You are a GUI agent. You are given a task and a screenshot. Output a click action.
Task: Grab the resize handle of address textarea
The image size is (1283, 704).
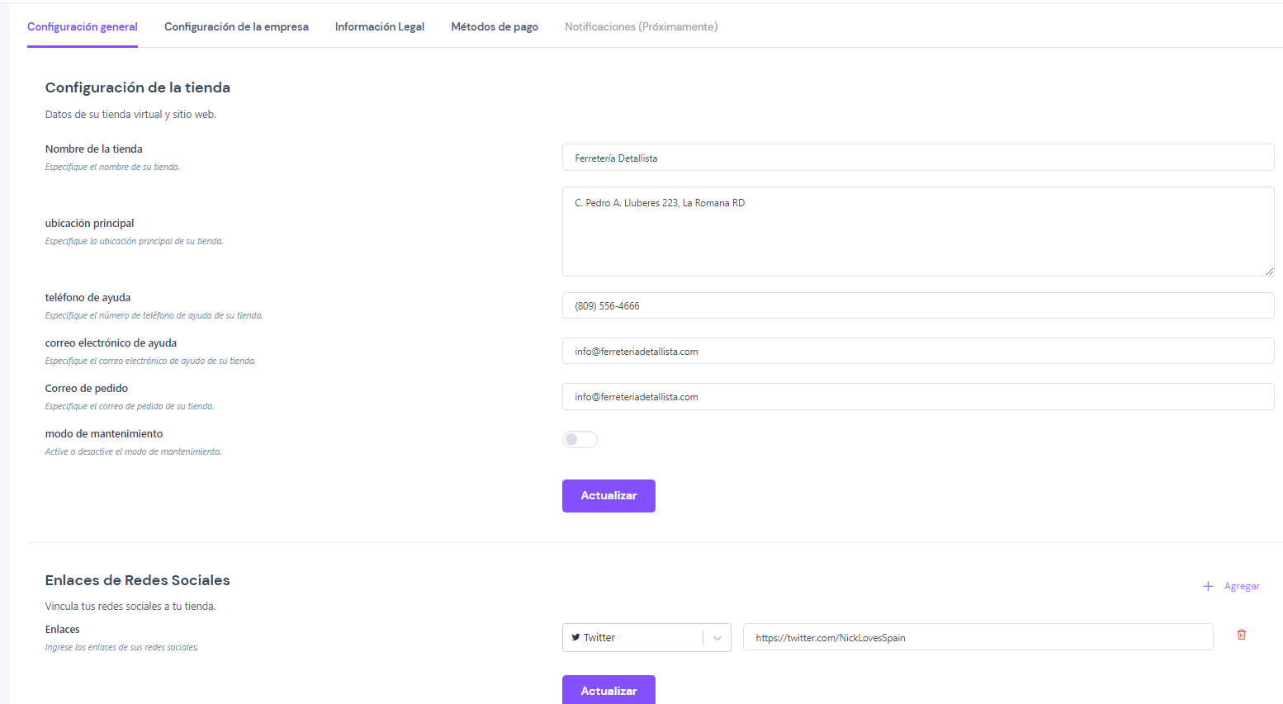[x=1269, y=271]
